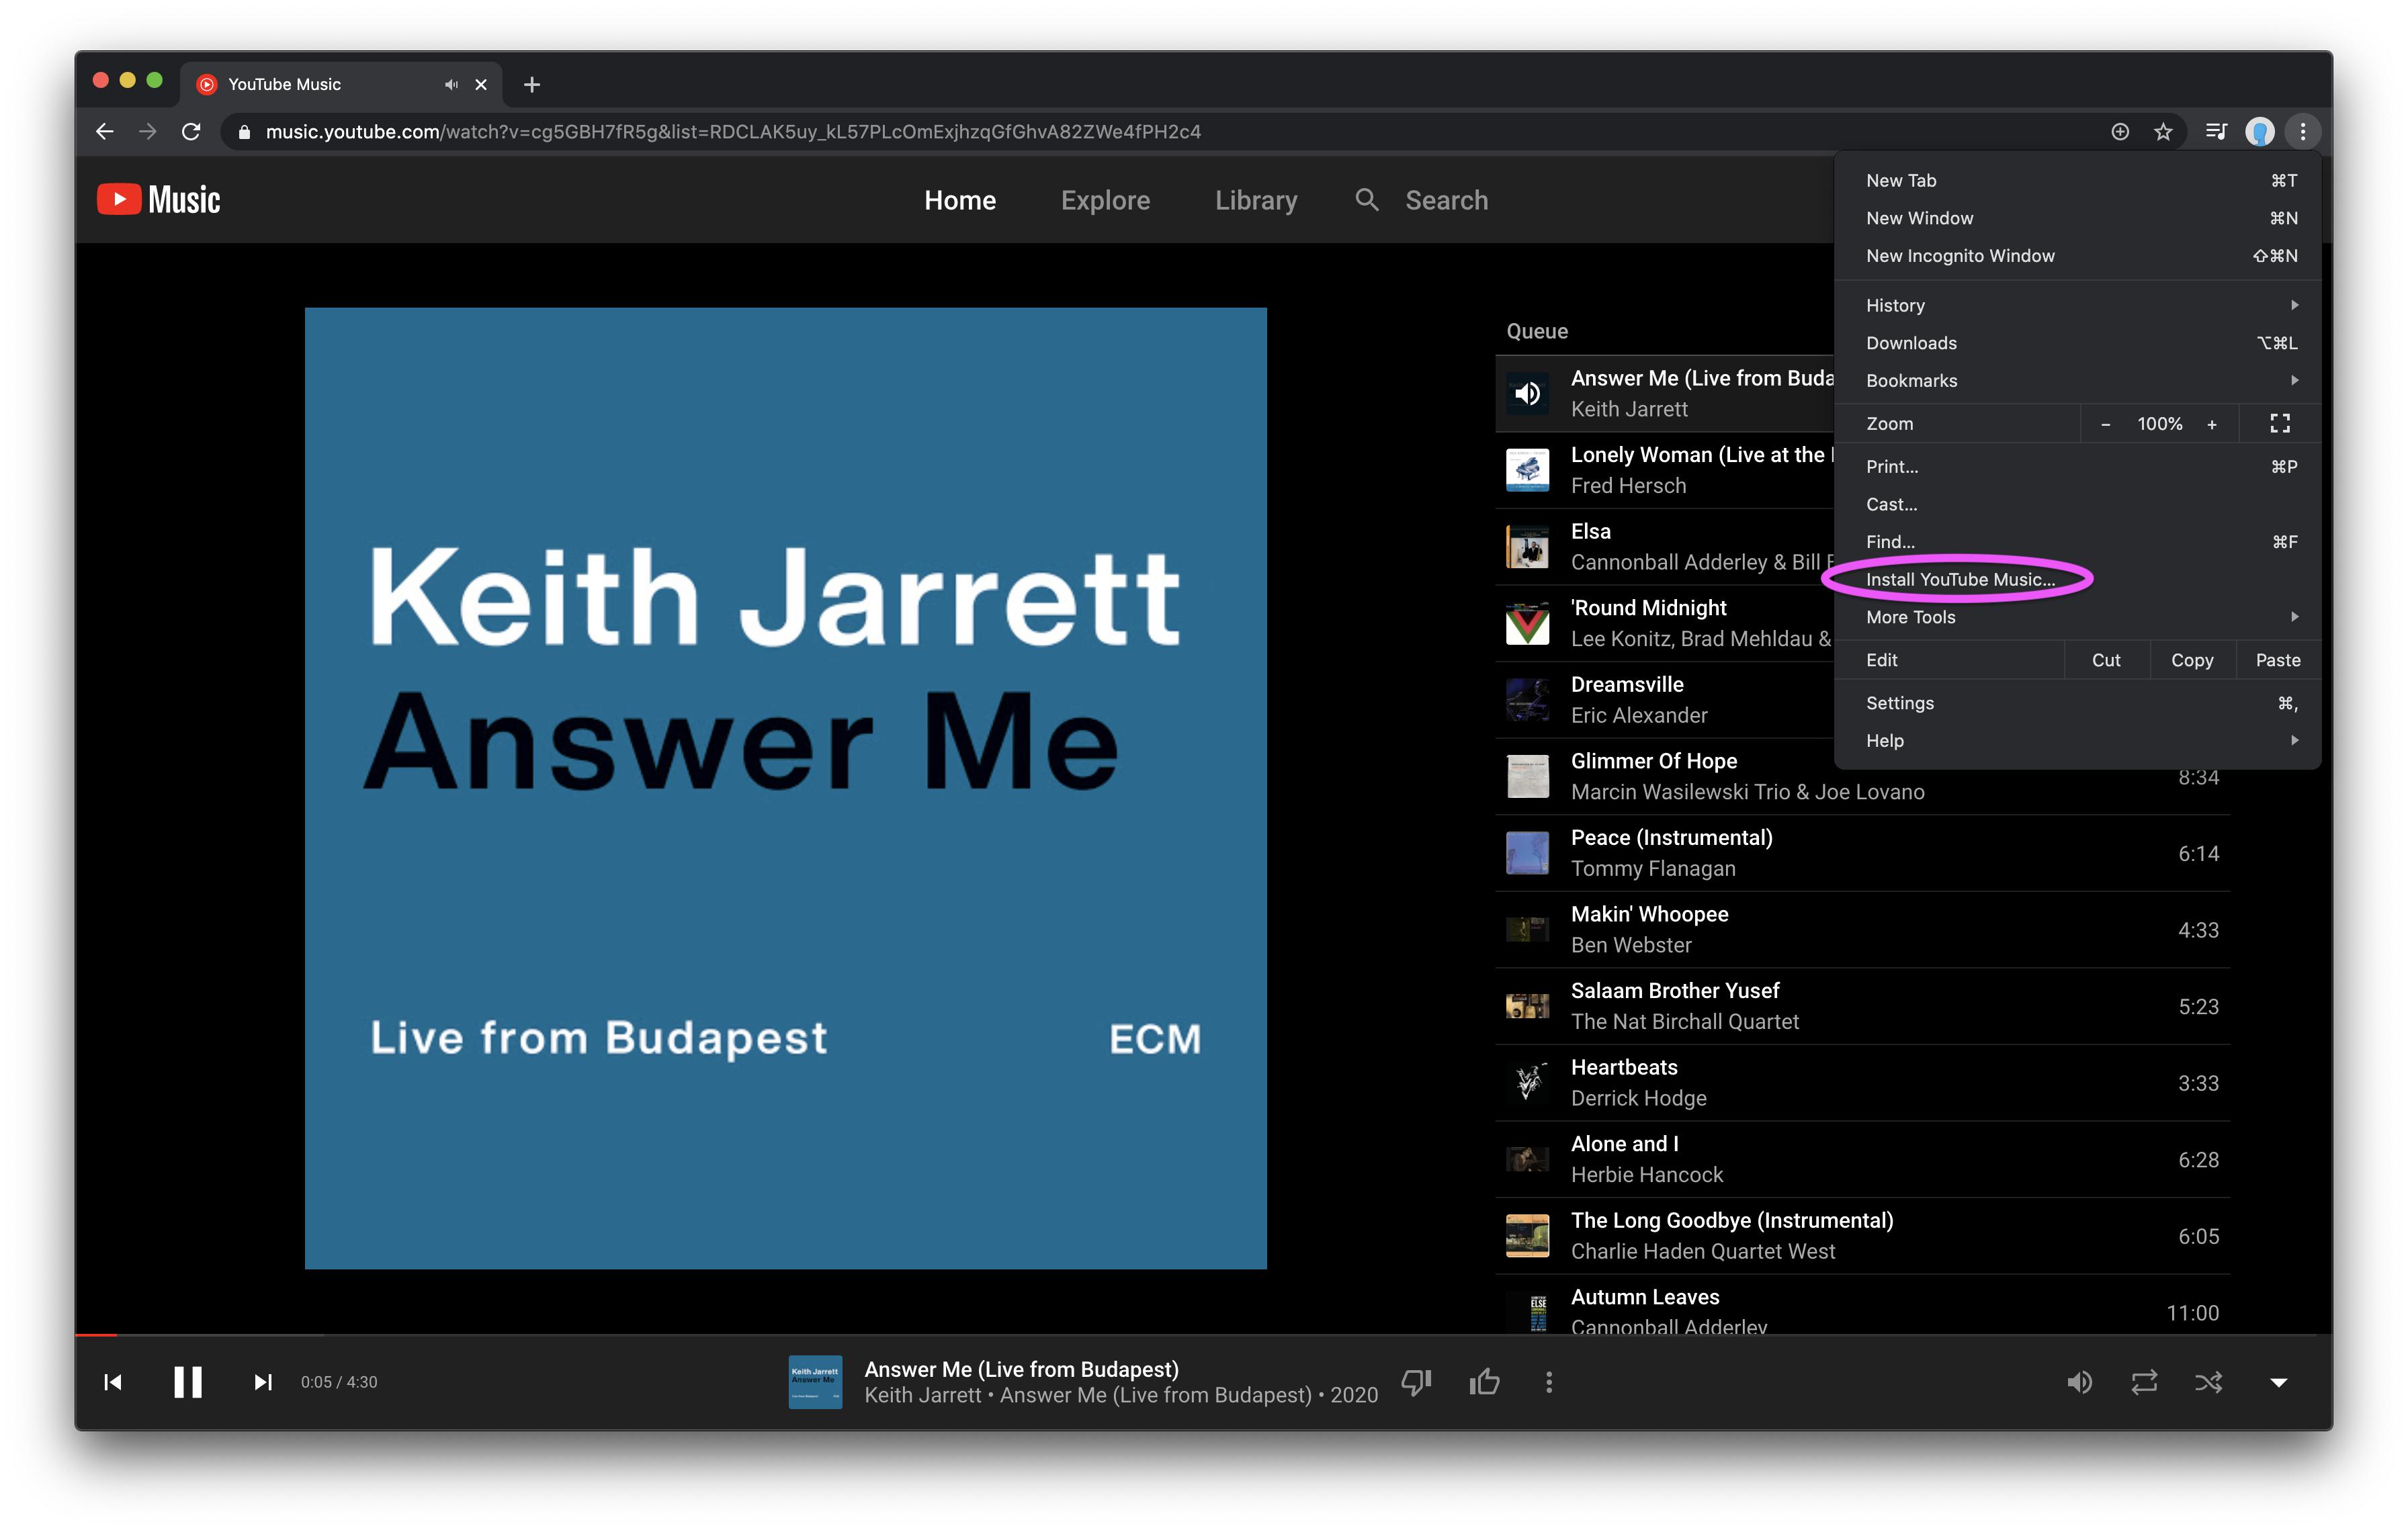This screenshot has height=1530, width=2408.
Task: Reload the YouTube Music page
Action: point(191,132)
